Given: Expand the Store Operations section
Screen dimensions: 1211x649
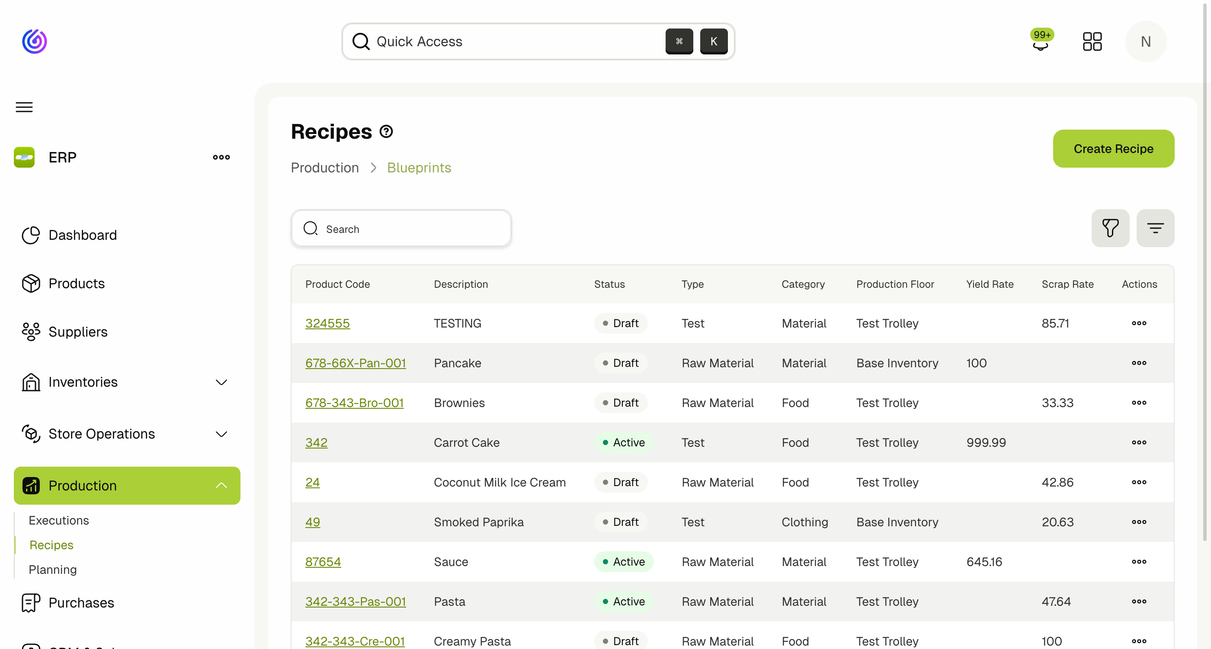Looking at the screenshot, I should click(221, 434).
